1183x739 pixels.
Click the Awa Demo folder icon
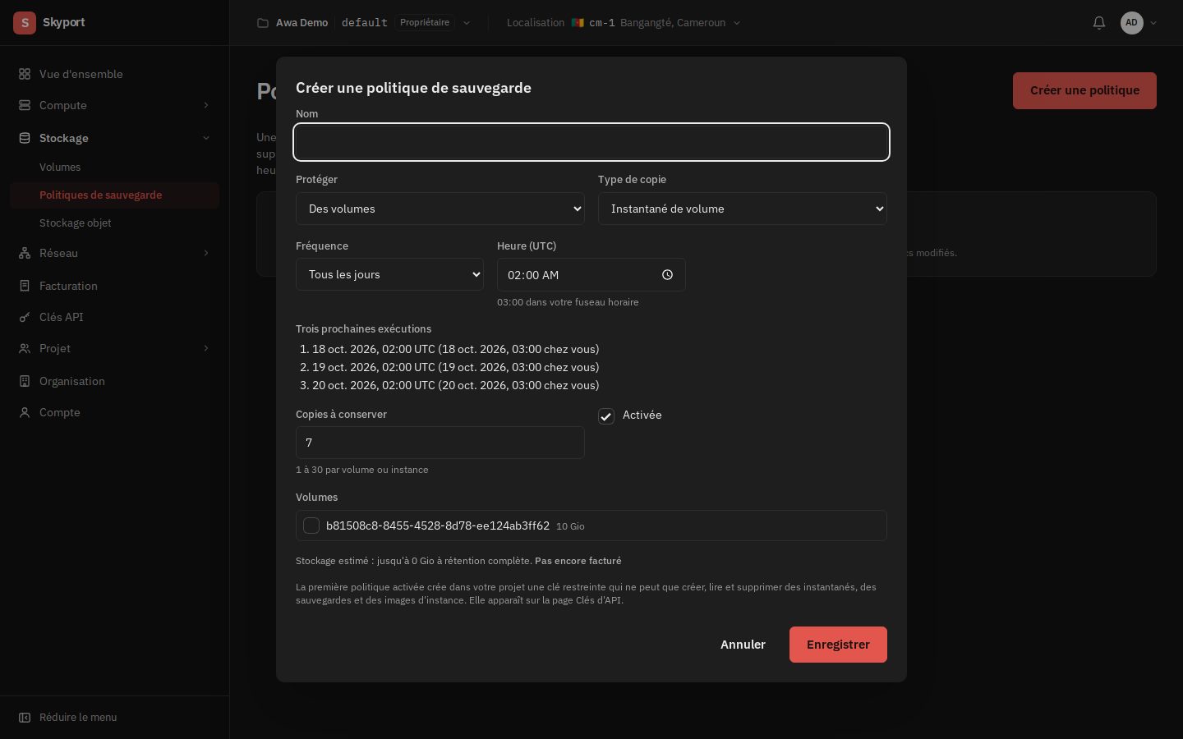(263, 23)
